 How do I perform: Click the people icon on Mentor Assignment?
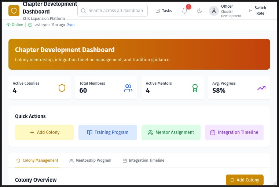(151, 133)
